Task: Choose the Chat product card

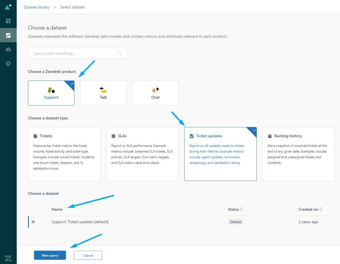Action: (155, 93)
